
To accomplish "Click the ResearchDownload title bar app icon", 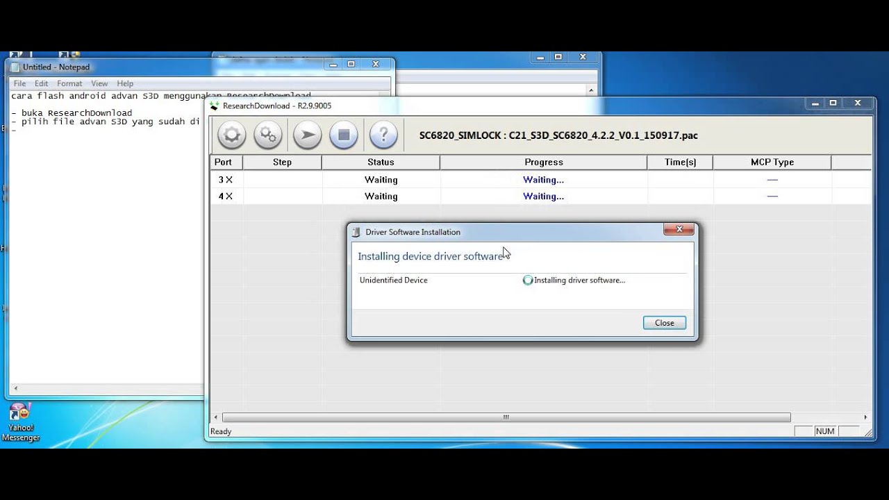I will [x=214, y=106].
